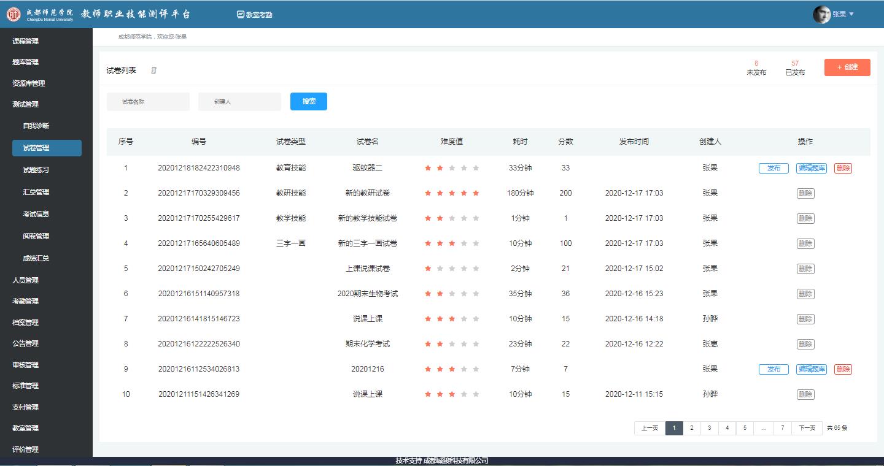
Task: Click the 教研技能 paper type cell
Action: (291, 193)
